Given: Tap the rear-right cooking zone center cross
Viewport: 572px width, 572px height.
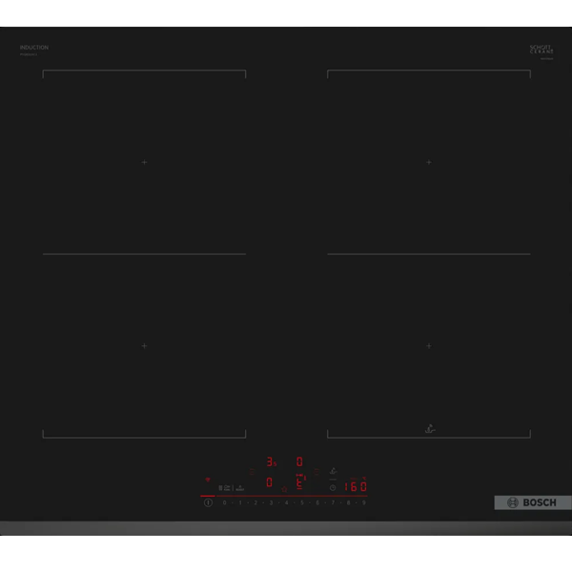Looking at the screenshot, I should tap(428, 162).
